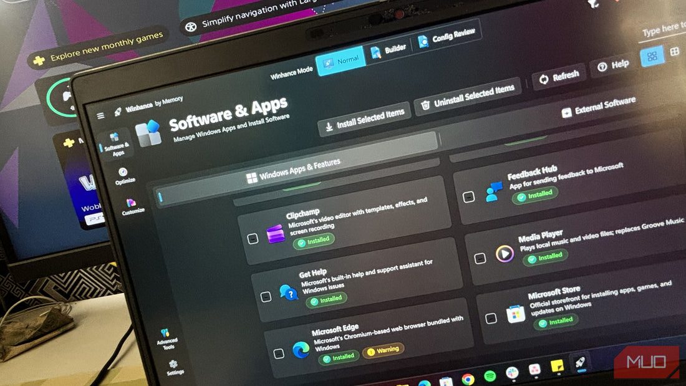Switch to table list view
This screenshot has height=386, width=686.
pos(675,51)
